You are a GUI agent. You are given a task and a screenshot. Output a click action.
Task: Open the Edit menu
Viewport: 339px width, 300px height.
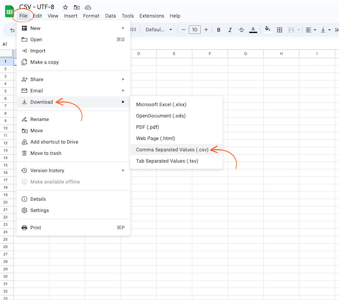[x=38, y=16]
